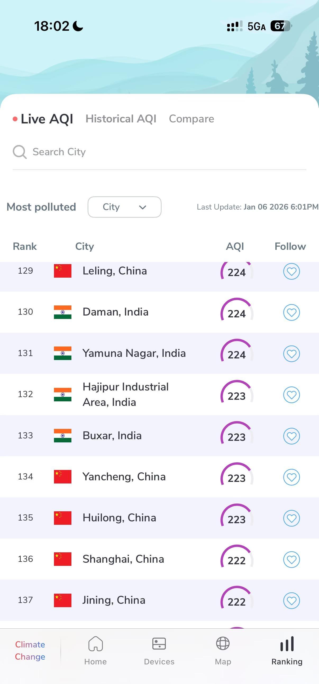Image resolution: width=319 pixels, height=684 pixels.
Task: Open the Map globe icon
Action: 223,644
